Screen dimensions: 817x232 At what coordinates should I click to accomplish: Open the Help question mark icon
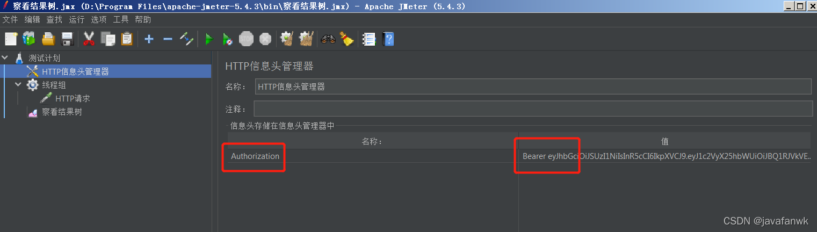pos(388,39)
